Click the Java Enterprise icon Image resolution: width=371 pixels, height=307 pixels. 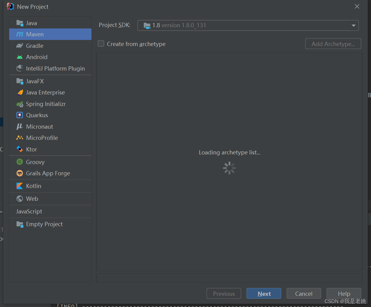(20, 92)
